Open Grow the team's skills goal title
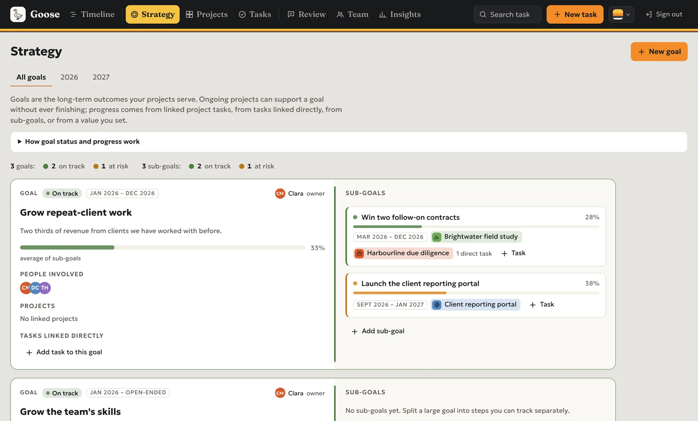The width and height of the screenshot is (698, 421). pos(70,412)
